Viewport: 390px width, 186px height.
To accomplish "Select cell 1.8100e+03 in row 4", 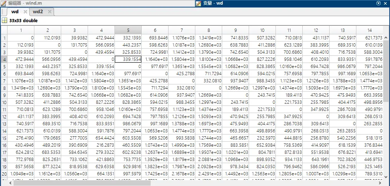I will pos(209,59).
